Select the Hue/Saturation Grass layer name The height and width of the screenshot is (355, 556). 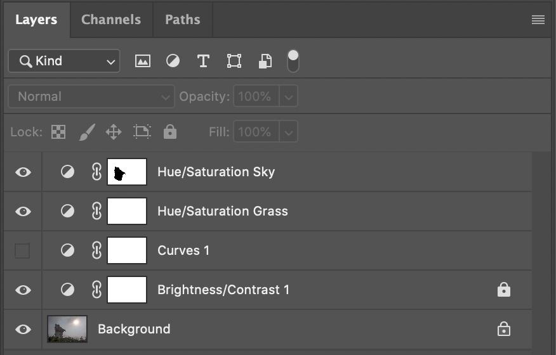tap(223, 211)
